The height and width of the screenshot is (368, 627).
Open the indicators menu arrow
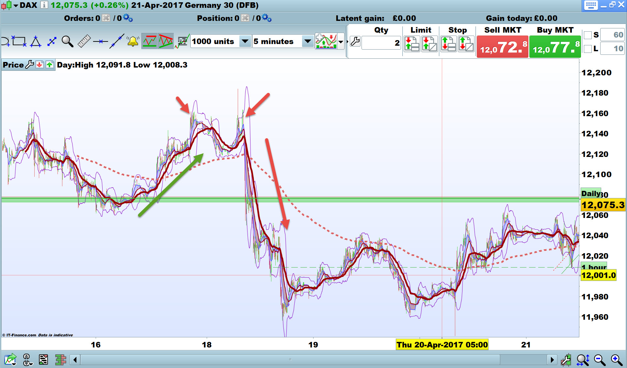pyautogui.click(x=341, y=42)
